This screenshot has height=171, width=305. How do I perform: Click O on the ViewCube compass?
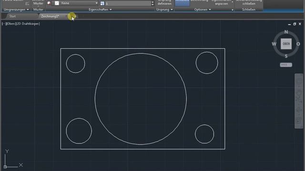pos(298,44)
